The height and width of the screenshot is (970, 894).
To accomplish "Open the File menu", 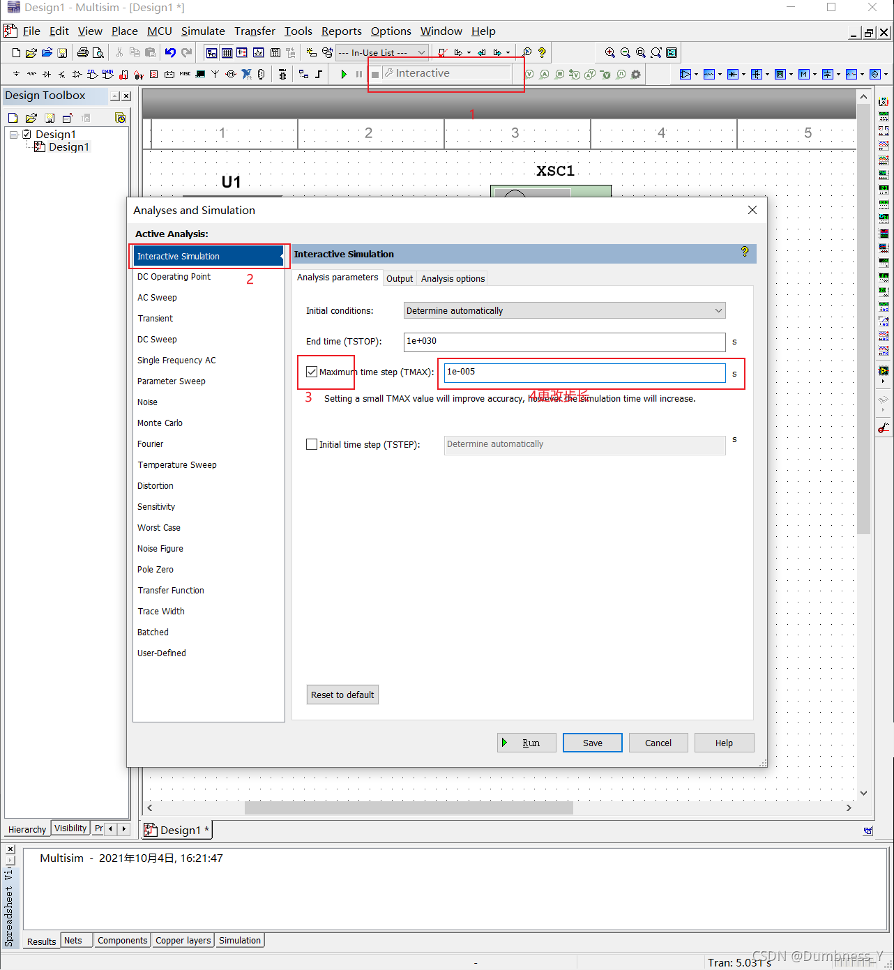I will pos(31,31).
